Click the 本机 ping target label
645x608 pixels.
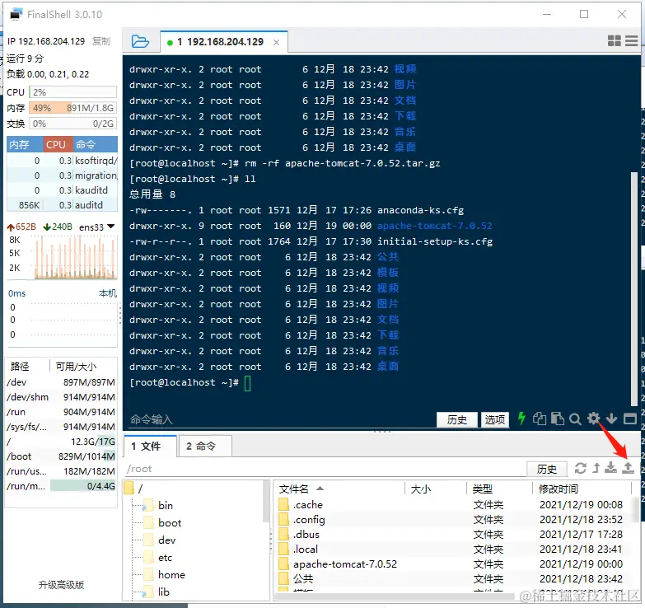point(108,293)
